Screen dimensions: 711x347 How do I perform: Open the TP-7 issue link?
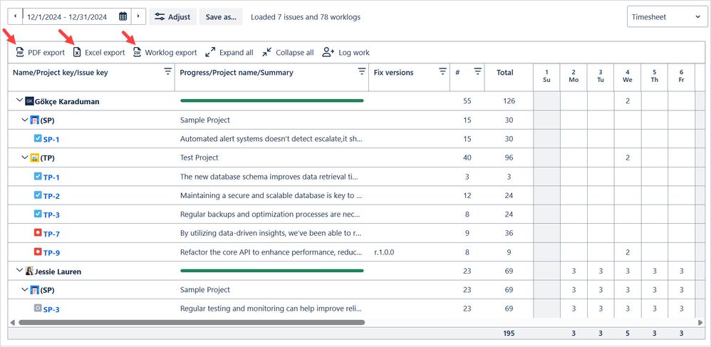tap(51, 234)
